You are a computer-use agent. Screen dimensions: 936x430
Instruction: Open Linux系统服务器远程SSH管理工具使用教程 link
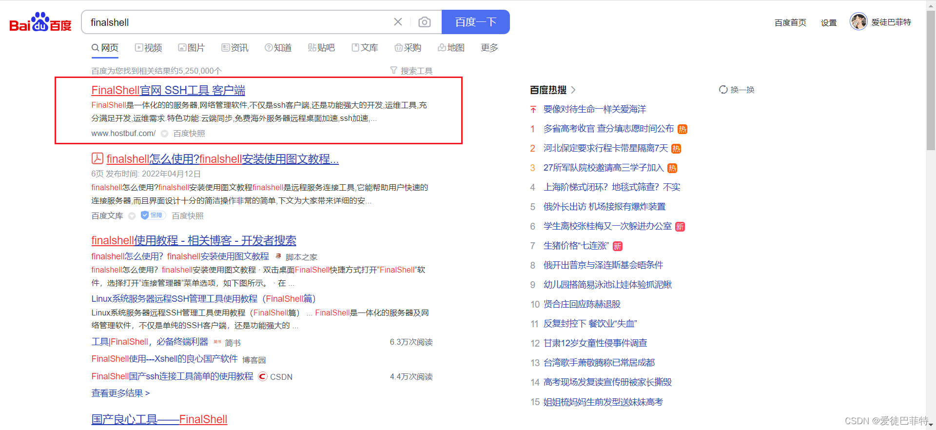(204, 298)
